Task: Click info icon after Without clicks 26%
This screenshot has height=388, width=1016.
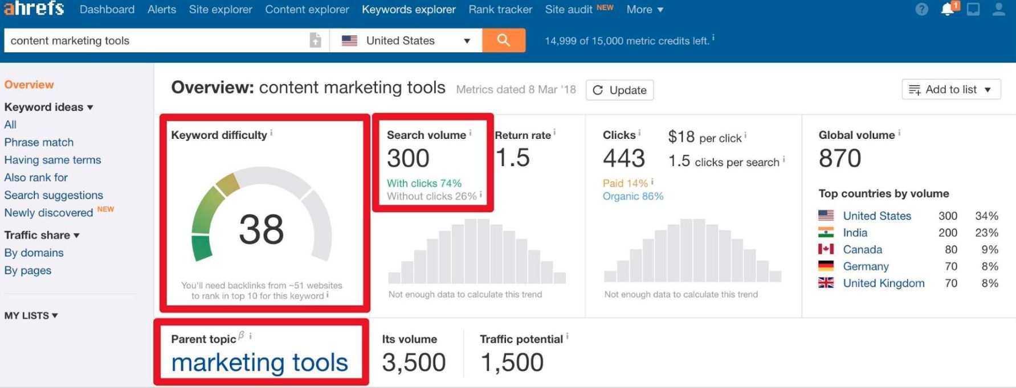Action: (481, 195)
